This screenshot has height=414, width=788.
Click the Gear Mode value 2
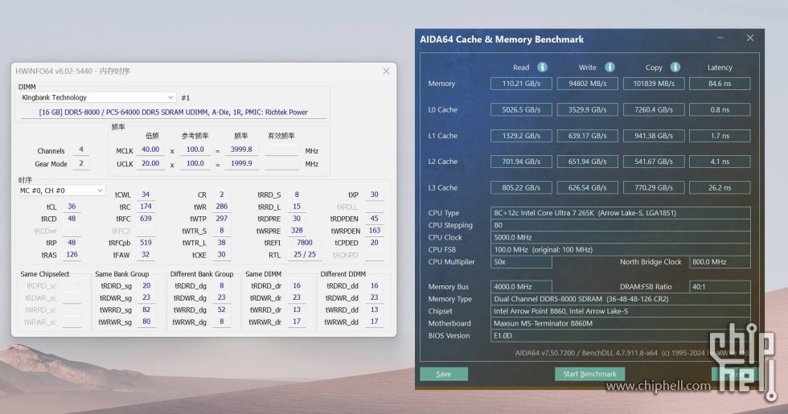pyautogui.click(x=81, y=163)
